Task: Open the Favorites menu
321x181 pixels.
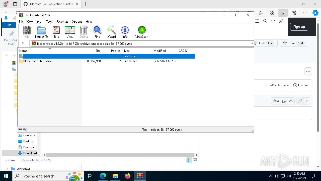Action: point(62,22)
